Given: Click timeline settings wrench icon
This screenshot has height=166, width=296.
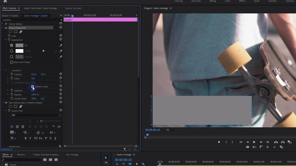Looking at the screenshot, I should tap(143, 164).
